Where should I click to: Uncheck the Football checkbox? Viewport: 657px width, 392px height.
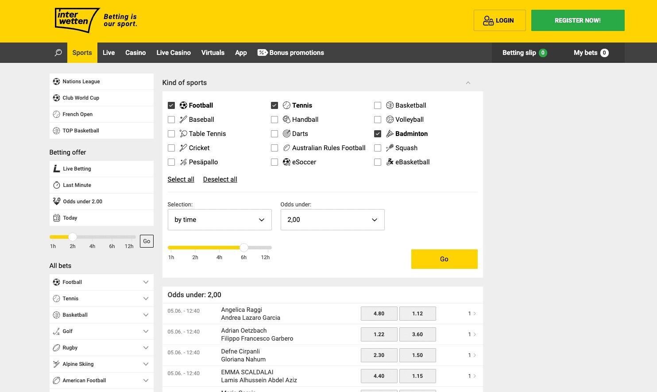[x=171, y=105]
